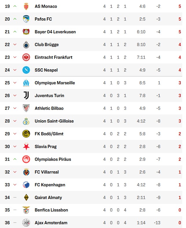Open the Benfica Lissabon team link
Screen dimensions: 186x228
point(51,210)
